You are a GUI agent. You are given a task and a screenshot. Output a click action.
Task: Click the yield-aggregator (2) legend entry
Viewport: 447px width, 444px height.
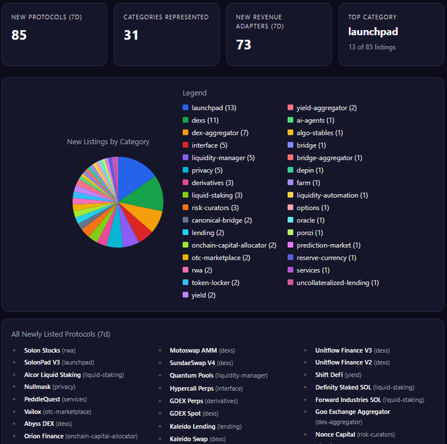pos(322,108)
